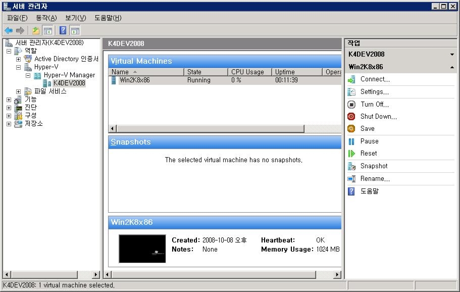Click the K4DEV2008 server icon in tree

pyautogui.click(x=47, y=83)
